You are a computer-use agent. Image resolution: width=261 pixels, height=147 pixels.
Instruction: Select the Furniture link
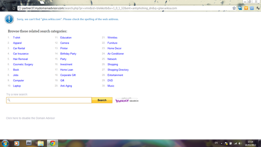pos(113,43)
